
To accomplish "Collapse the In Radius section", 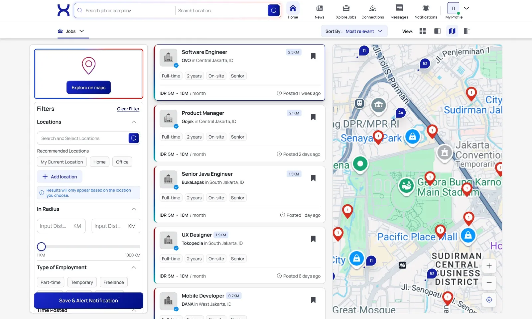I will pos(134,209).
